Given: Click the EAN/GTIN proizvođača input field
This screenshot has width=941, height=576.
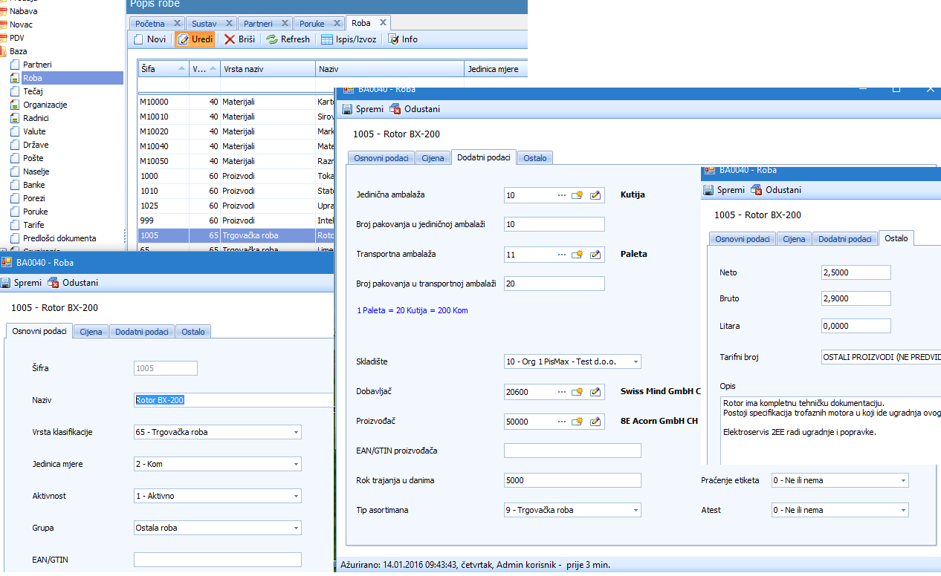Looking at the screenshot, I should (x=572, y=451).
